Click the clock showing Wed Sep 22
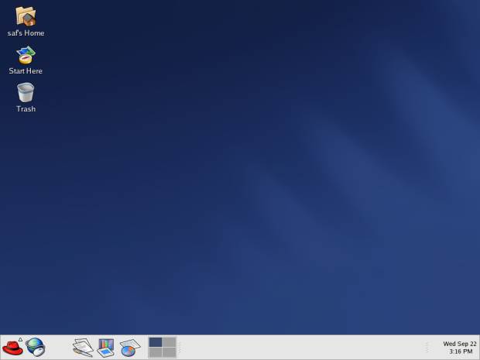Image resolution: width=480 pixels, height=360 pixels. coord(460,348)
